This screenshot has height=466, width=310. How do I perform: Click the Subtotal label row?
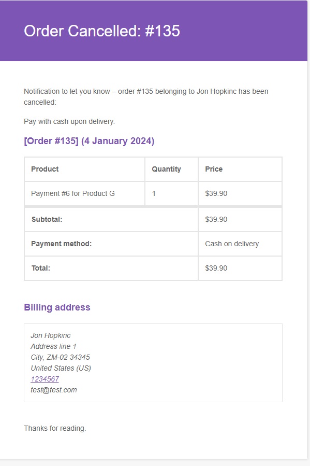(x=111, y=220)
